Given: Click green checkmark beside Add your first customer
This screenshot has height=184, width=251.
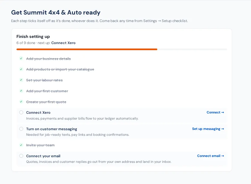Looking at the screenshot, I should (21, 91).
